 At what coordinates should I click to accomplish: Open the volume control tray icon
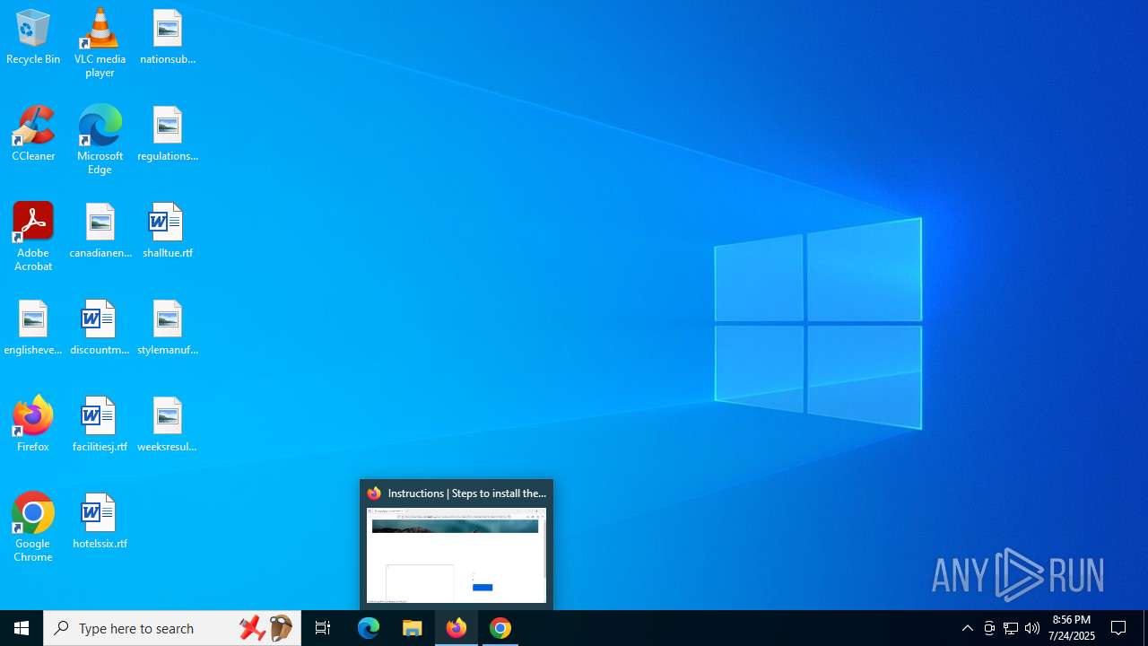tap(1032, 628)
